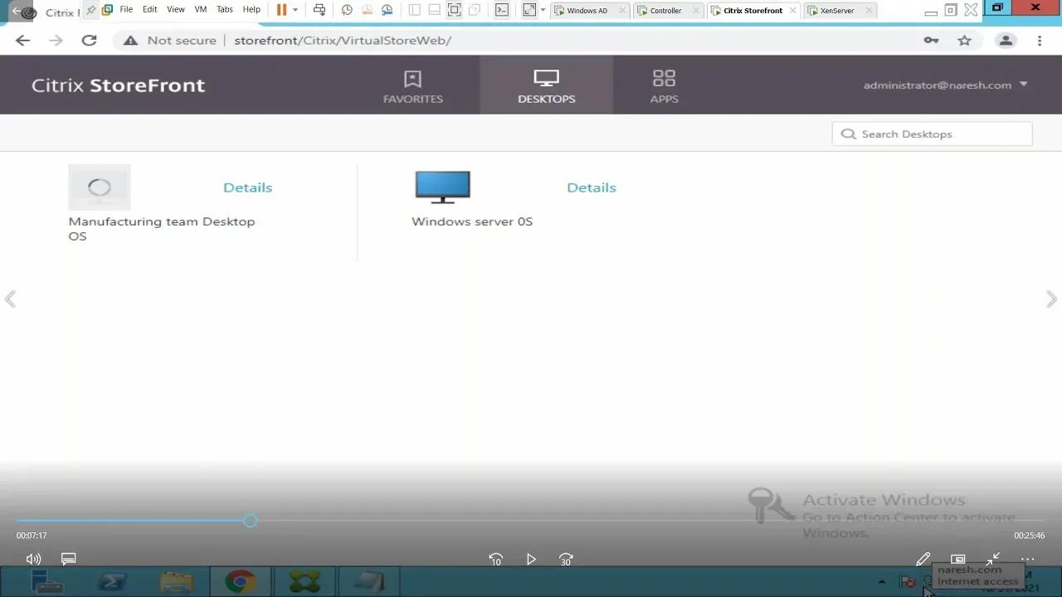Exit fullscreen using the shrink arrows icon
This screenshot has width=1062, height=597.
[993, 559]
